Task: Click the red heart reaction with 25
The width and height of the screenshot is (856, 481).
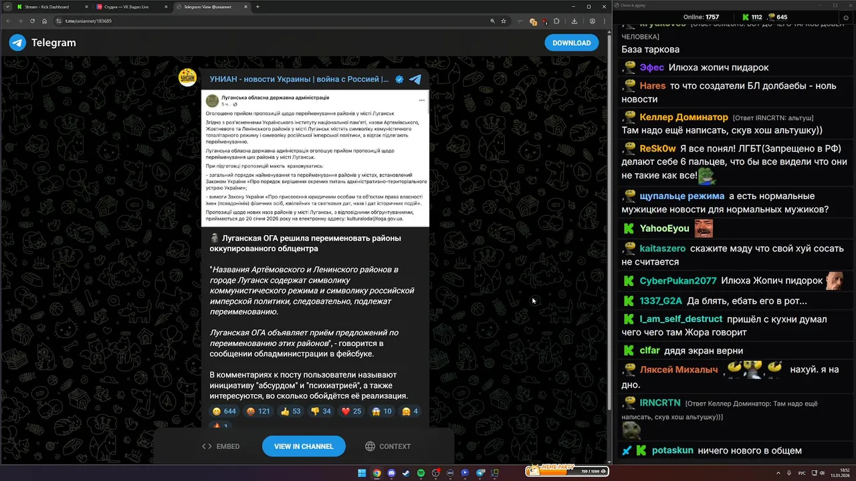Action: (x=351, y=412)
